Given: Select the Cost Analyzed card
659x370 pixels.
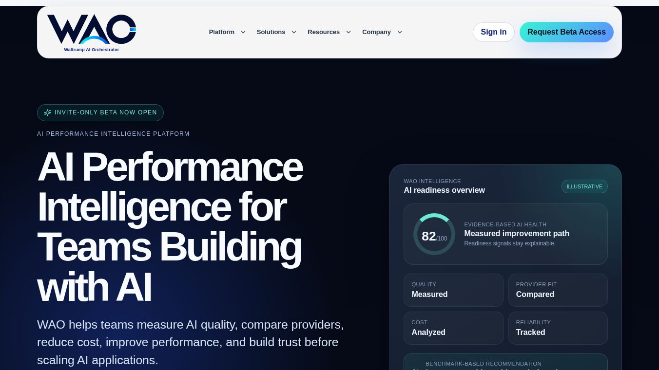Looking at the screenshot, I should (x=453, y=328).
